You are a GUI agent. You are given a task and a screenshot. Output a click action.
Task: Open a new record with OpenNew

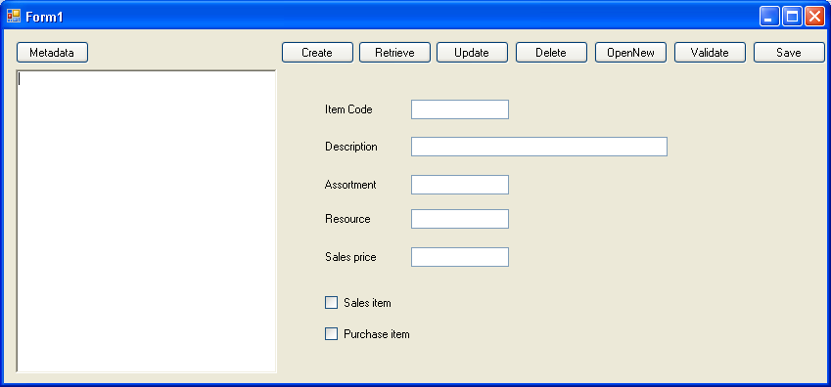tap(630, 53)
